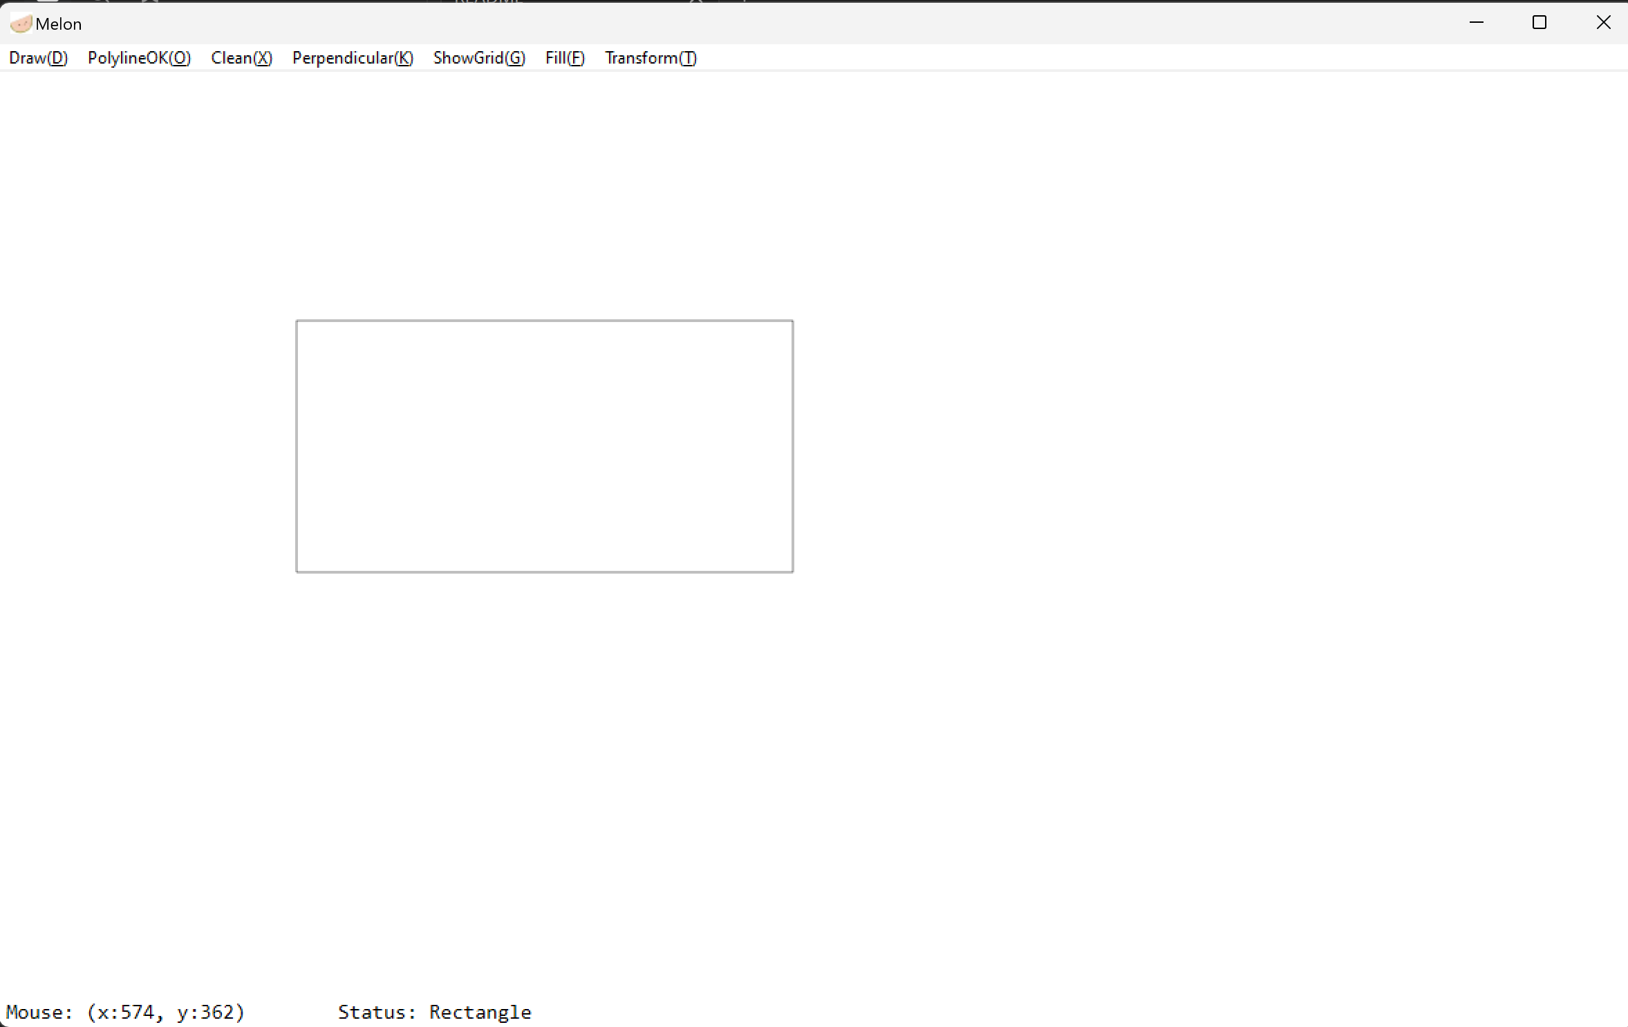Viewport: 1628px width, 1027px height.
Task: Maximize the Melon window
Action: [x=1539, y=23]
